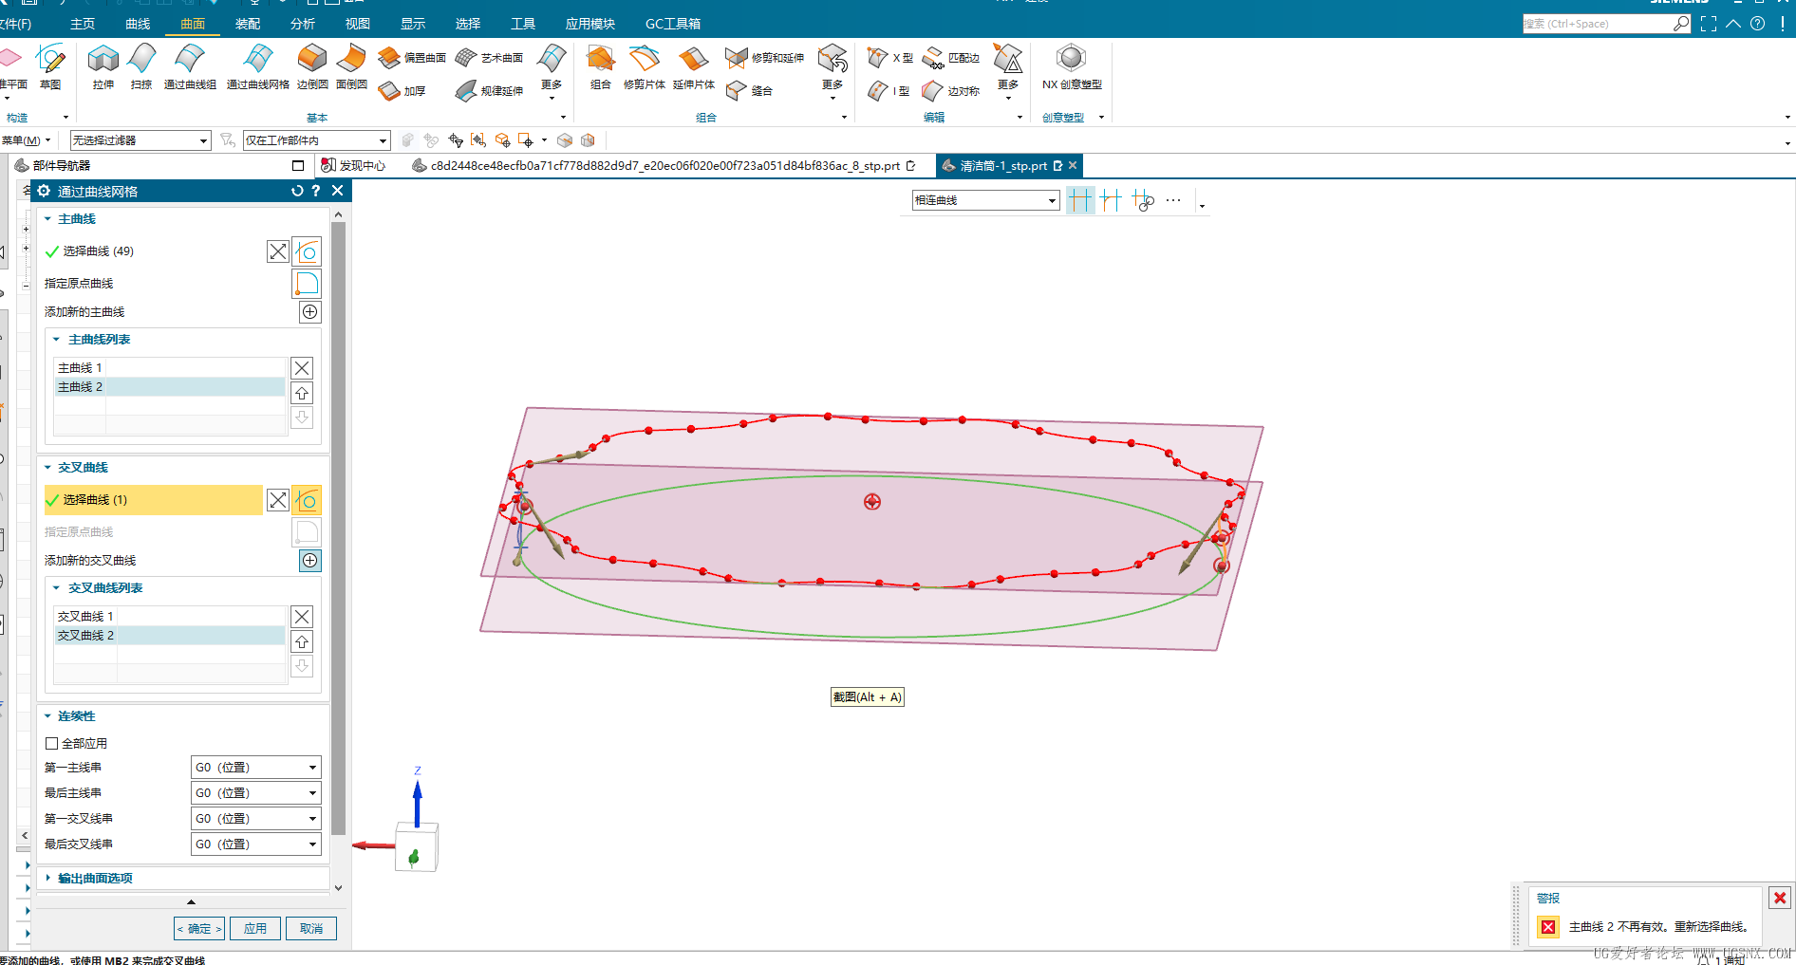This screenshot has width=1796, height=965.
Task: Move 主曲线 2 up in list
Action: click(302, 393)
